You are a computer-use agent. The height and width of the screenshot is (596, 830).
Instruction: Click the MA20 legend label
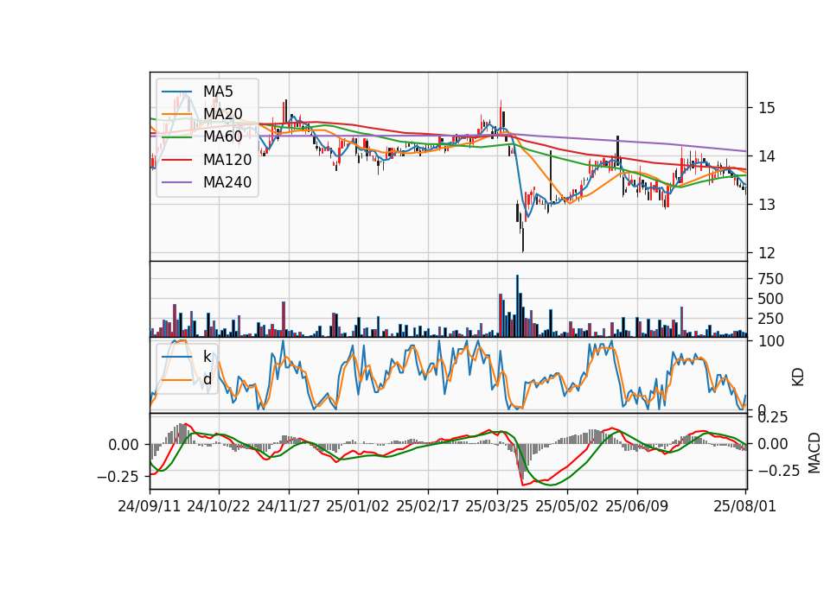click(x=223, y=114)
